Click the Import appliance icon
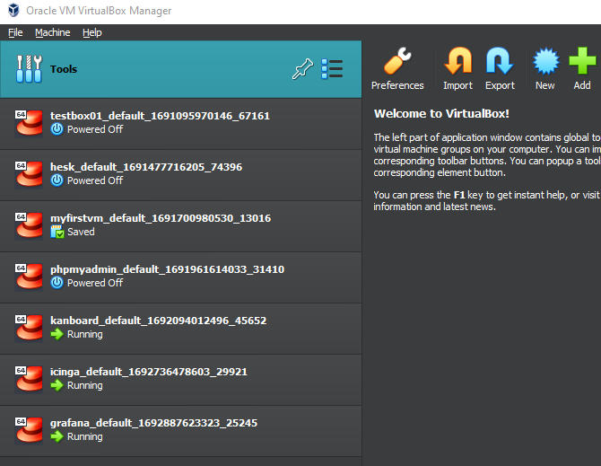Image resolution: width=601 pixels, height=466 pixels. (457, 68)
